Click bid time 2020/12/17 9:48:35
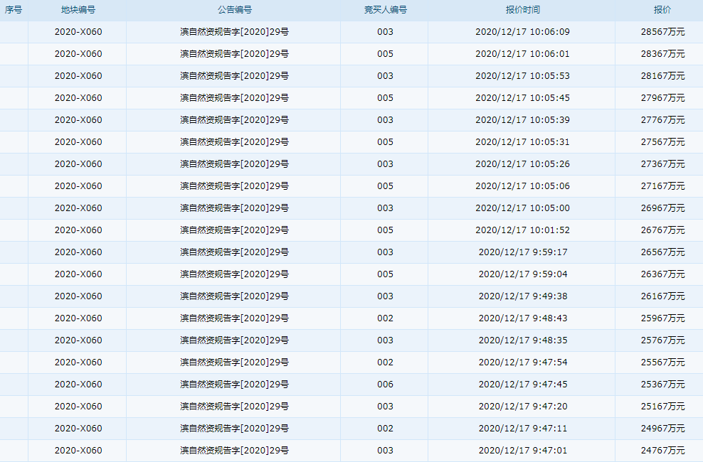703x462 pixels. (523, 340)
